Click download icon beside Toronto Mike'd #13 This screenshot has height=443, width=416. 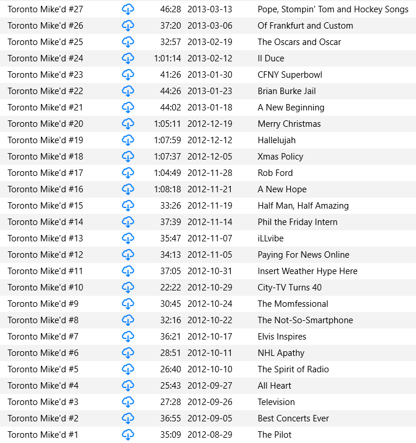pyautogui.click(x=128, y=238)
